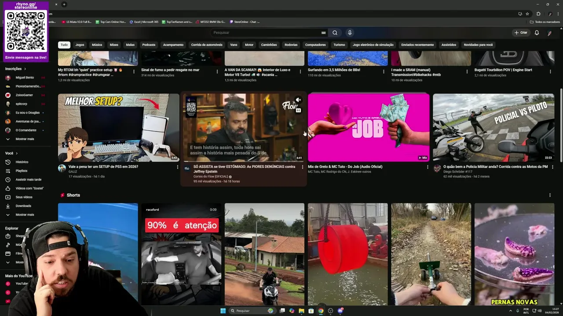Select the Música filter chip
Image resolution: width=563 pixels, height=316 pixels.
click(97, 45)
